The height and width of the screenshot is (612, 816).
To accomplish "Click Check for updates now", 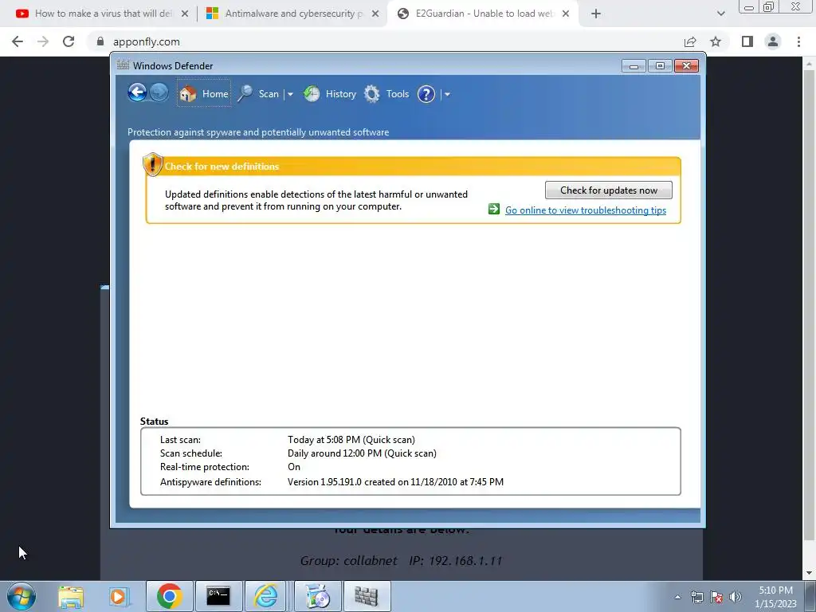I will [x=608, y=190].
